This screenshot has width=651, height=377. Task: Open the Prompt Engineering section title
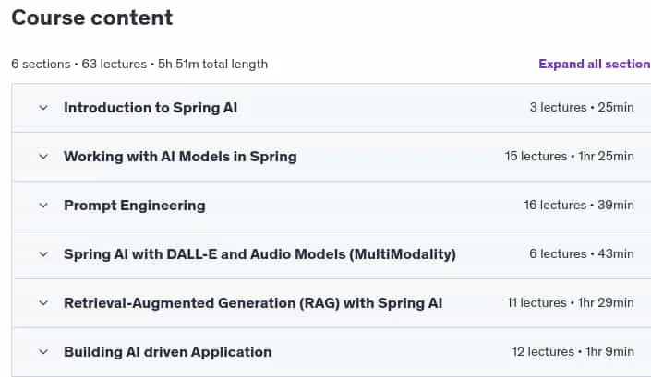coord(135,206)
